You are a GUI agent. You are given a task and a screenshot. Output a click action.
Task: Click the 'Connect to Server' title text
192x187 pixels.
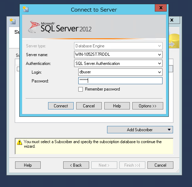[94, 10]
